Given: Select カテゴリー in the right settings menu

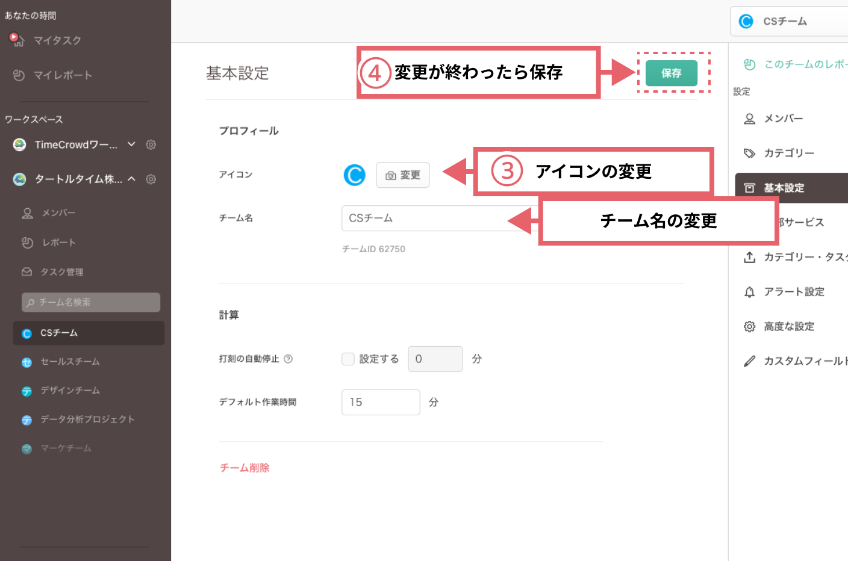Looking at the screenshot, I should (788, 153).
